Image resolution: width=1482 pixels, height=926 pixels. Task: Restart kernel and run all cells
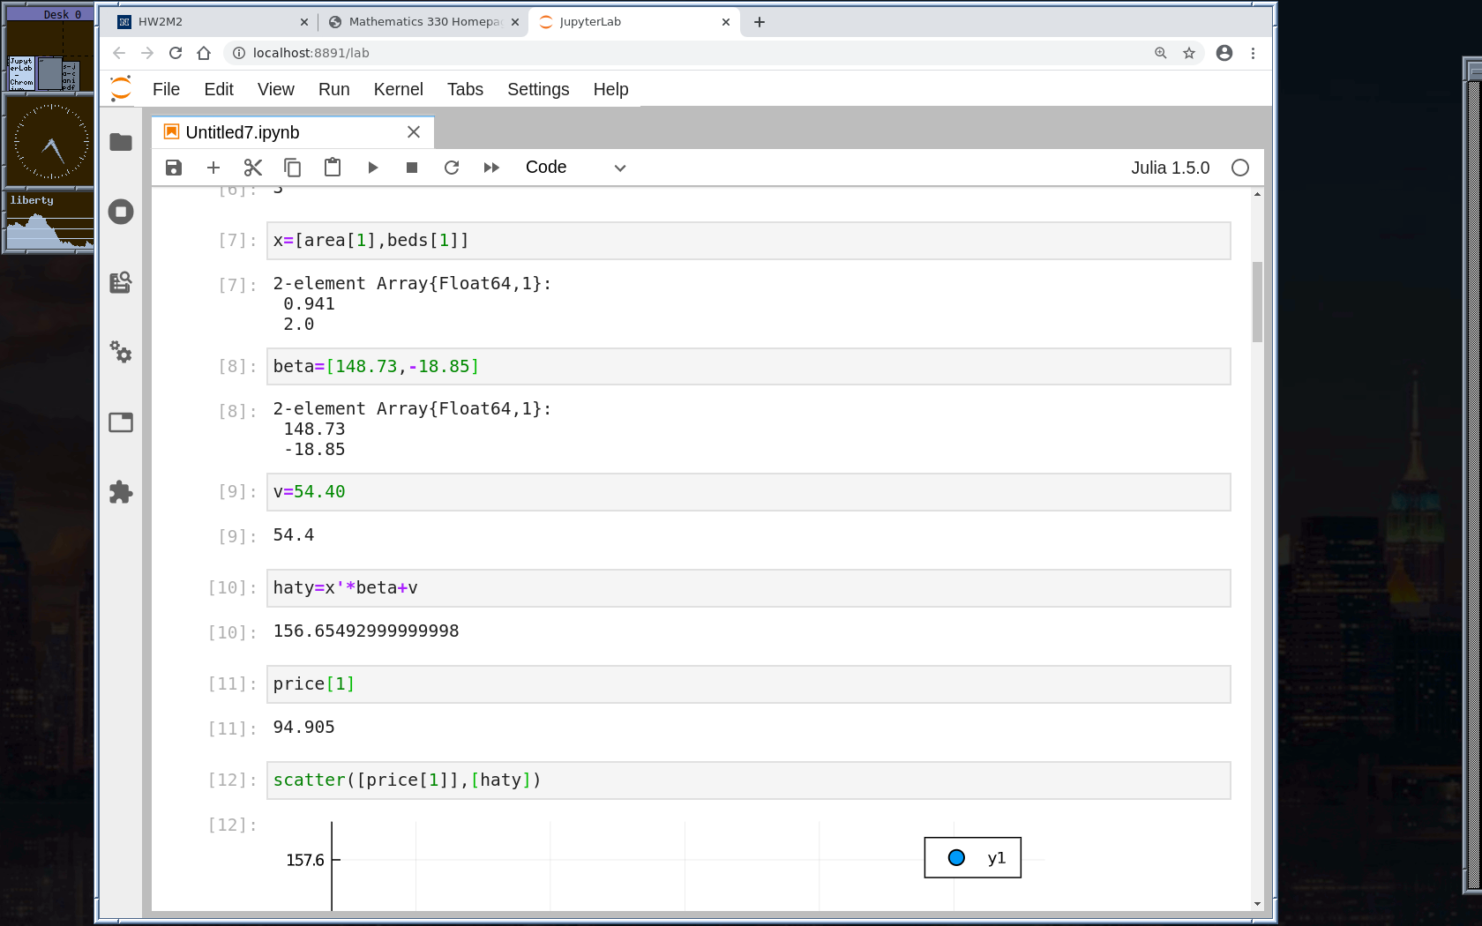pyautogui.click(x=491, y=168)
